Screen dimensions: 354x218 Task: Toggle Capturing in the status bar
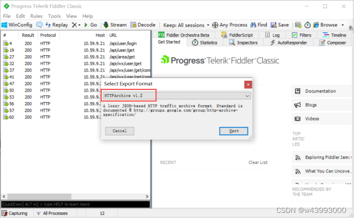point(14,213)
